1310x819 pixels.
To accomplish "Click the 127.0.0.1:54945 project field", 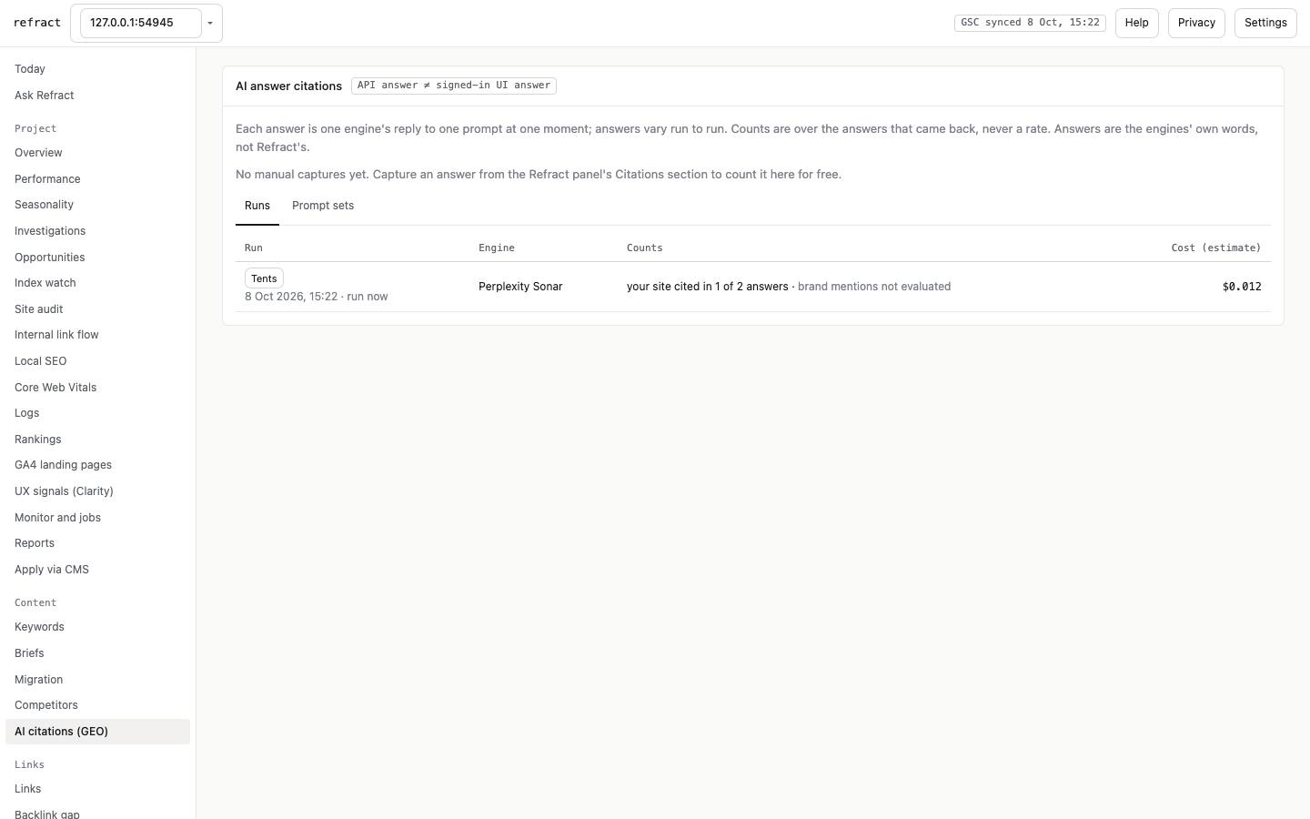I will 141,23.
